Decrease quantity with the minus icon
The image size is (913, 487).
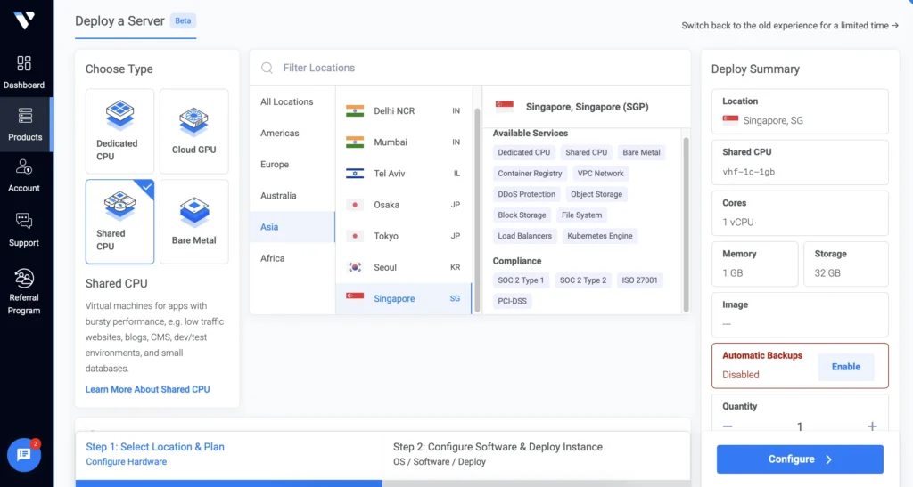pos(728,426)
